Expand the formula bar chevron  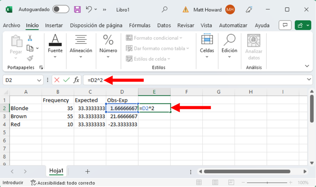click(309, 80)
